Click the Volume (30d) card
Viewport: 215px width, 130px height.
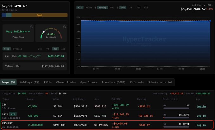point(35,66)
